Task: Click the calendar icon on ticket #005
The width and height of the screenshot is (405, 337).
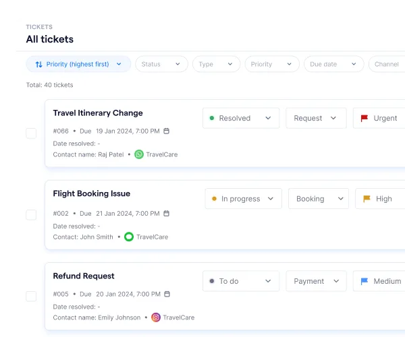Action: [167, 294]
